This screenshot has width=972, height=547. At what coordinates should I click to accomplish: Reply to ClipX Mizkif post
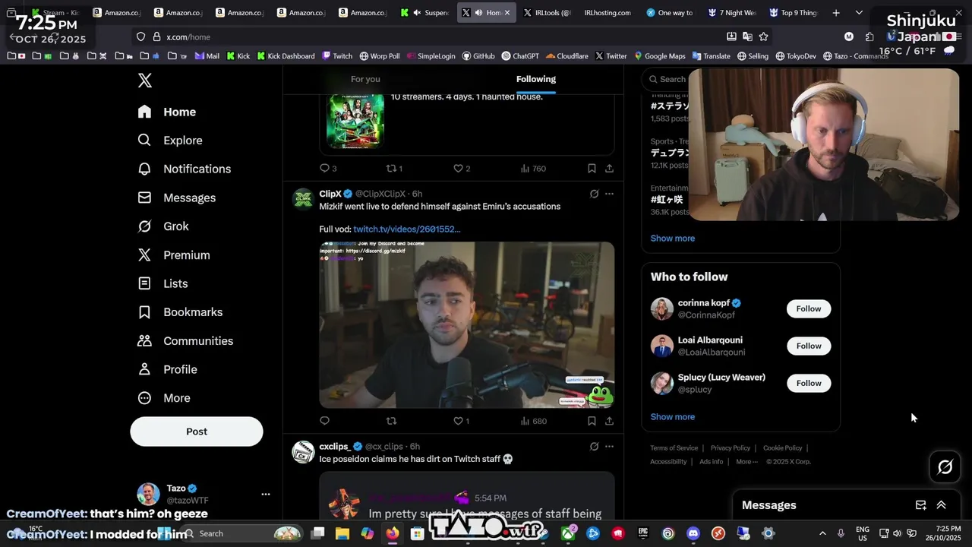pos(324,420)
